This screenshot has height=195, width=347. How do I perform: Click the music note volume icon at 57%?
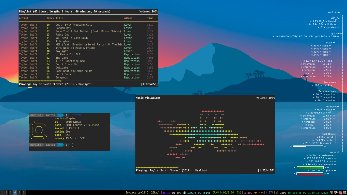click(266, 192)
